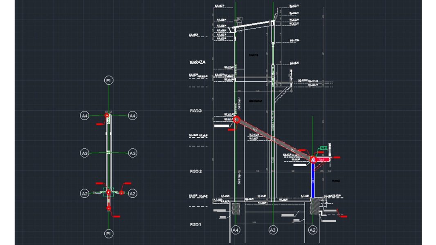
Task: Pick the diagonal beam at its midpoint
Action: [x=274, y=139]
